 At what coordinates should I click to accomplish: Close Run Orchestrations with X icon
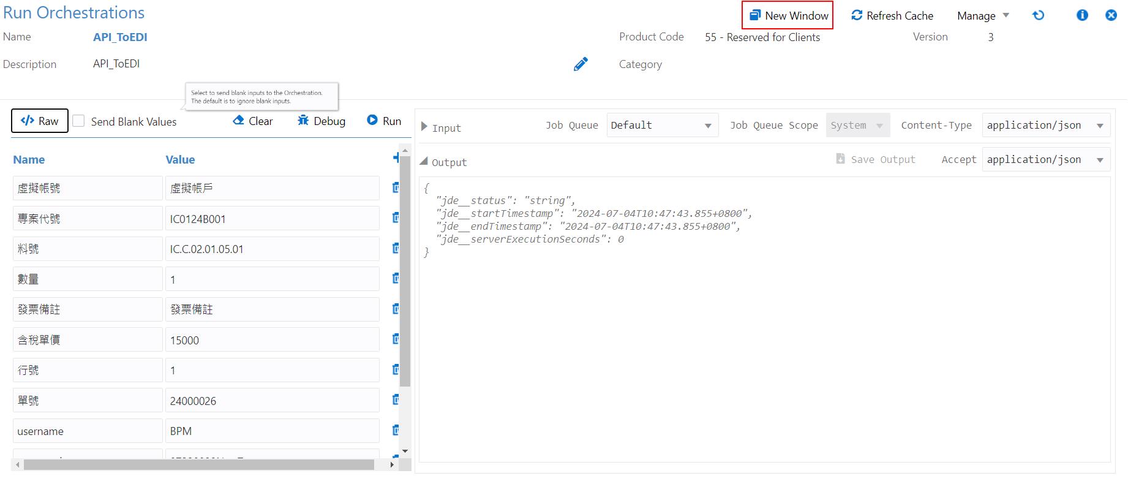[1111, 15]
